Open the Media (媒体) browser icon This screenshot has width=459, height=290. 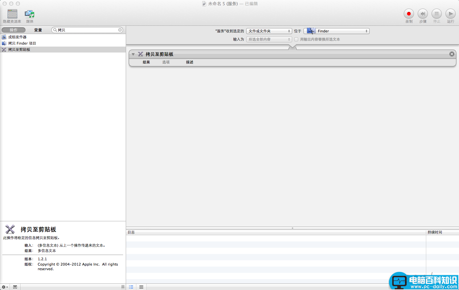tap(29, 14)
